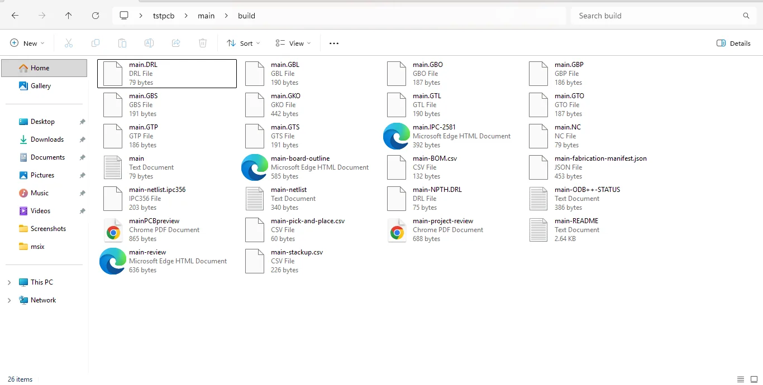Open Gallery in the navigation pane
Image resolution: width=763 pixels, height=385 pixels.
44,86
